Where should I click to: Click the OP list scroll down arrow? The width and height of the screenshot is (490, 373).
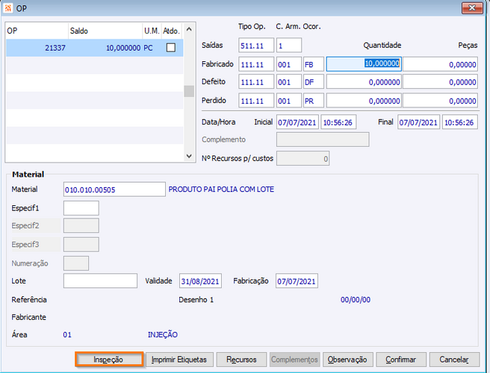point(189,156)
